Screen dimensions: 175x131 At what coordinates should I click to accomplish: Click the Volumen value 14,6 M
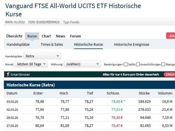pos(167,101)
